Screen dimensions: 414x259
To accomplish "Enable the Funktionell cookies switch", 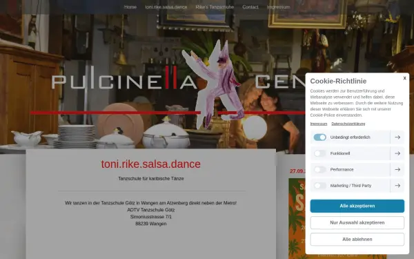I will (x=319, y=153).
